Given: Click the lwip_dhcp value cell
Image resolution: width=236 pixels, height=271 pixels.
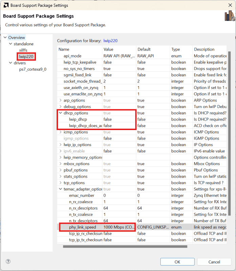Looking at the screenshot, I should (x=119, y=120).
